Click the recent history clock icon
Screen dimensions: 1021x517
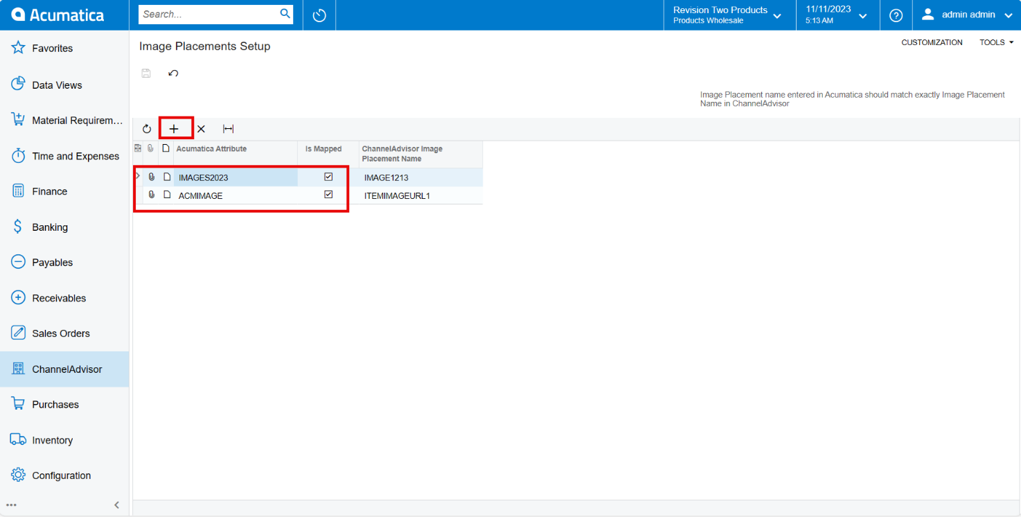(x=319, y=15)
